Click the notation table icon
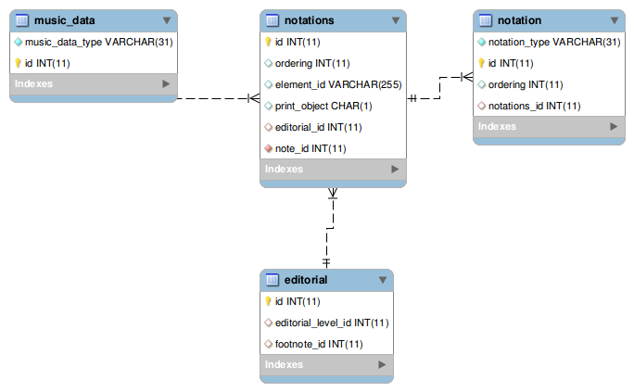The image size is (634, 392). pyautogui.click(x=486, y=19)
